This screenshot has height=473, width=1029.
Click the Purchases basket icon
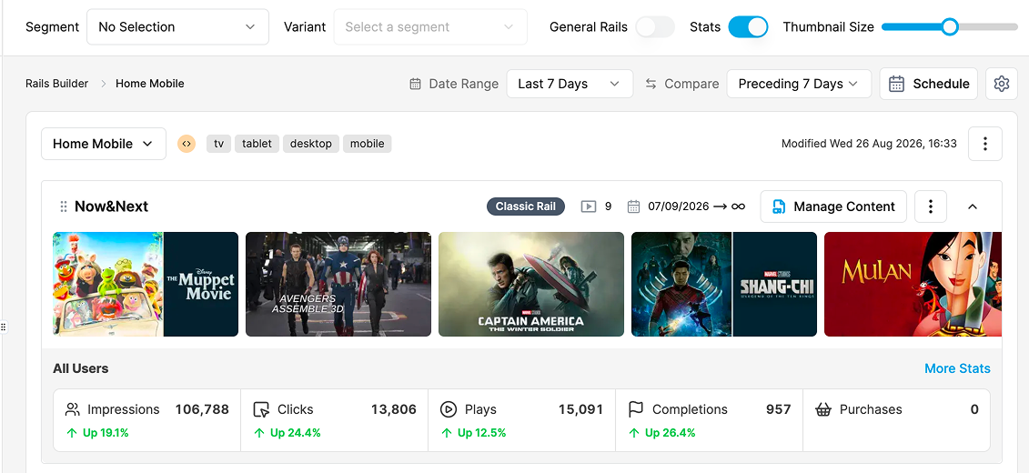pyautogui.click(x=823, y=410)
